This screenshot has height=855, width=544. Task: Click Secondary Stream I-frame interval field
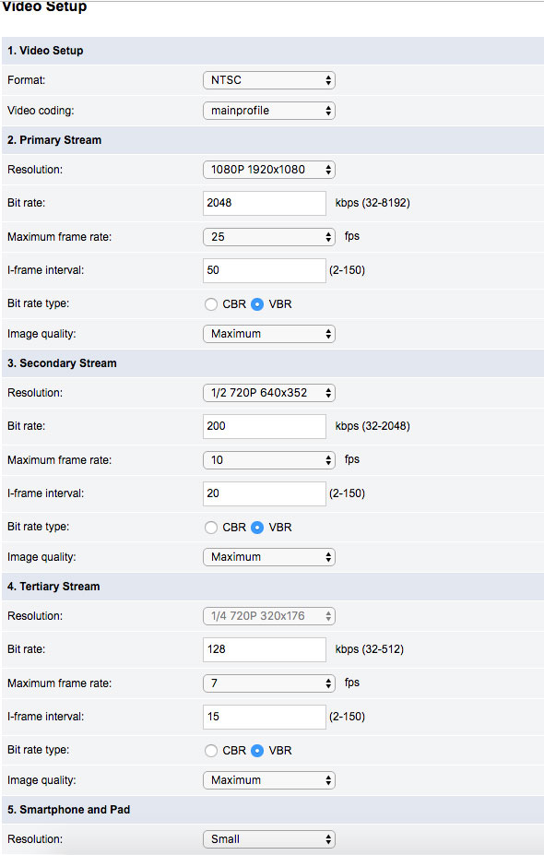[265, 493]
